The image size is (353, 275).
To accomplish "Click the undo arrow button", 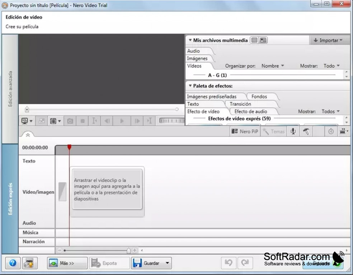I will click(x=229, y=263).
